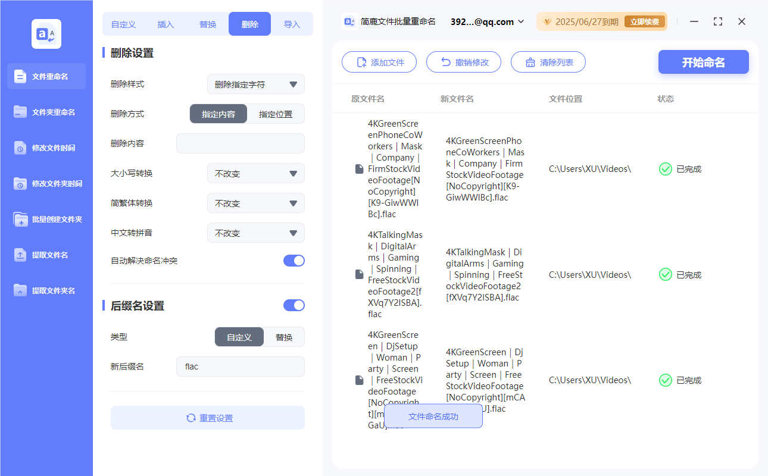Click the app logo in the sidebar
Screen dimensions: 768x476
[46, 34]
